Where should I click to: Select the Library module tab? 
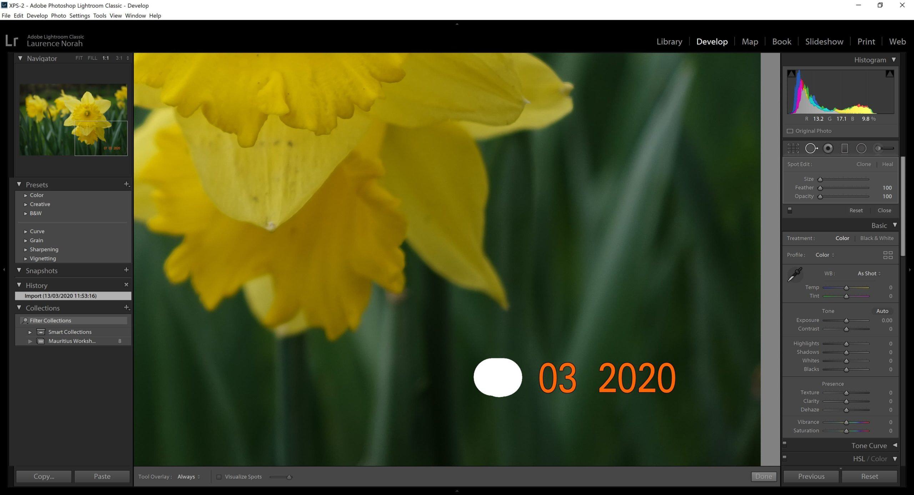click(x=669, y=41)
